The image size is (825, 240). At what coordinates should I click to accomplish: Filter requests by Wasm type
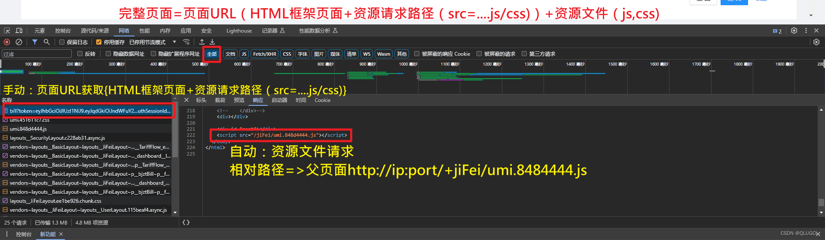(x=384, y=54)
